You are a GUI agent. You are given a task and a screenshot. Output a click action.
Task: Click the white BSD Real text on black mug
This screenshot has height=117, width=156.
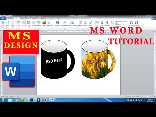click(54, 61)
